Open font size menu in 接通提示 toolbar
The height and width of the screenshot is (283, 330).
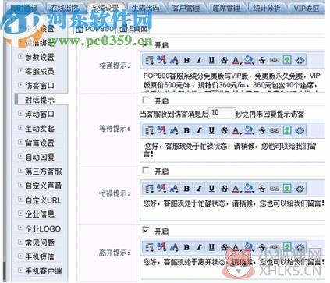point(174,60)
